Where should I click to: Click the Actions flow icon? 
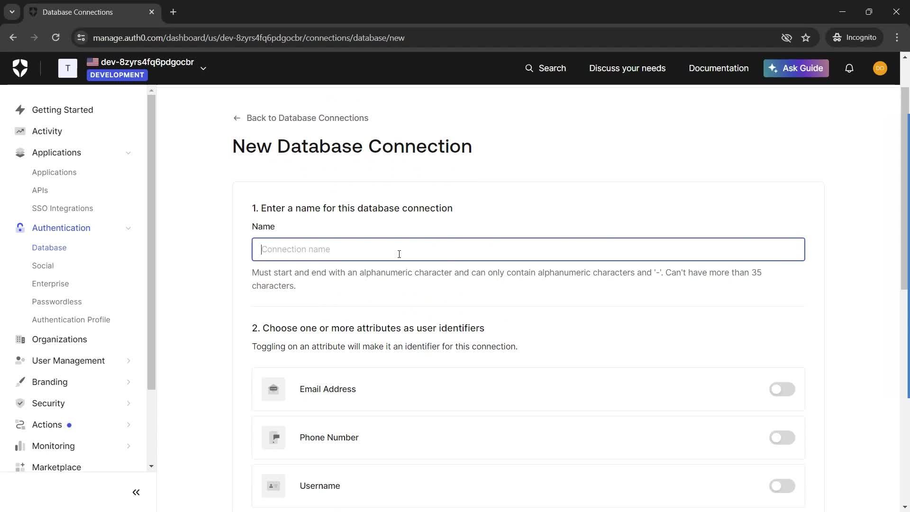click(20, 425)
